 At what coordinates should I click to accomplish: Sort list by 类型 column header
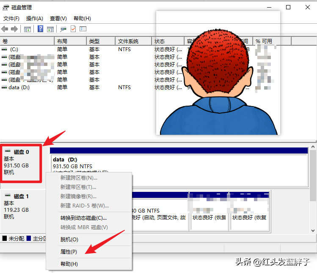point(94,41)
